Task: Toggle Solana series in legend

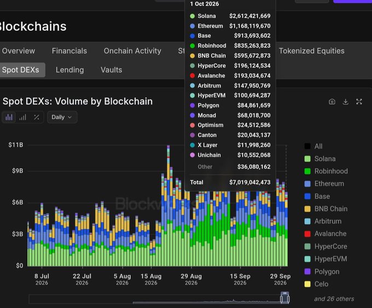Action: pyautogui.click(x=320, y=159)
